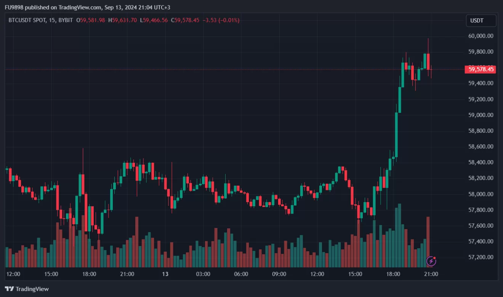This screenshot has height=297, width=503.
Task: Click the 59,000.00 price axis label
Action: point(481,115)
